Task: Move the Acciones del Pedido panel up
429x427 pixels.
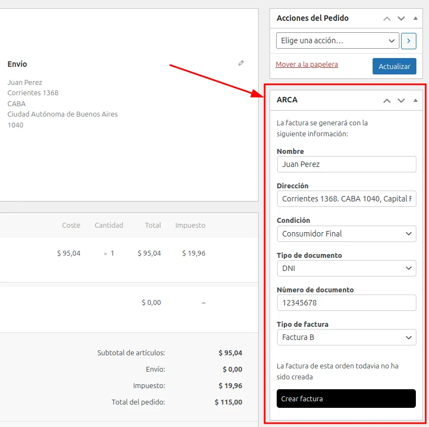Action: click(x=387, y=19)
